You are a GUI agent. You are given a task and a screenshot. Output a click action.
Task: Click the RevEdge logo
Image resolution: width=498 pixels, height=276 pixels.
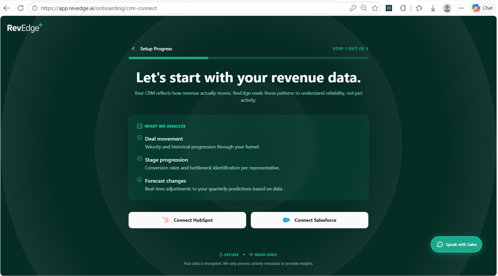(x=24, y=27)
